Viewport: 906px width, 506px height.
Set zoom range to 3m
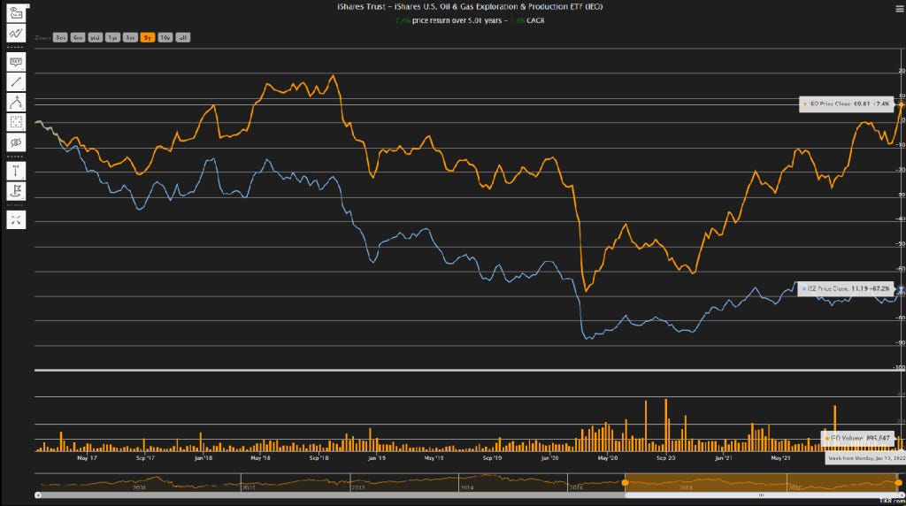60,37
